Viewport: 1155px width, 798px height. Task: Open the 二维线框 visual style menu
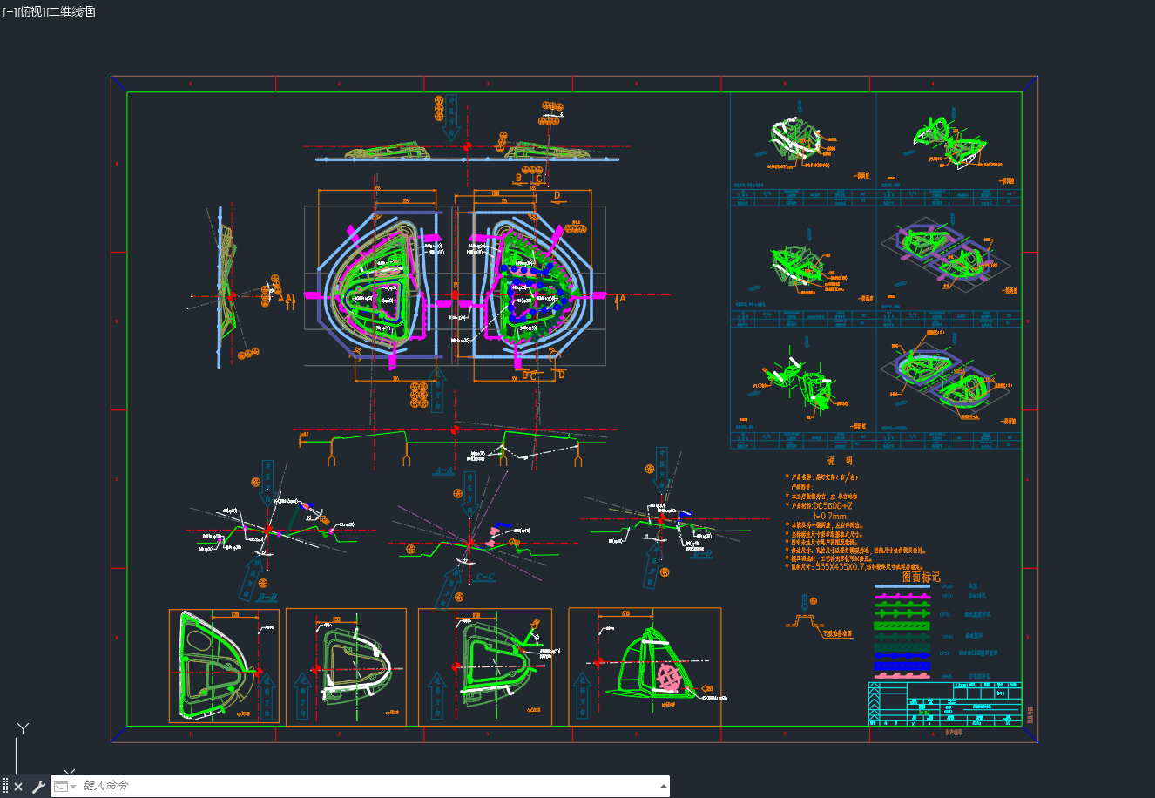coord(71,11)
